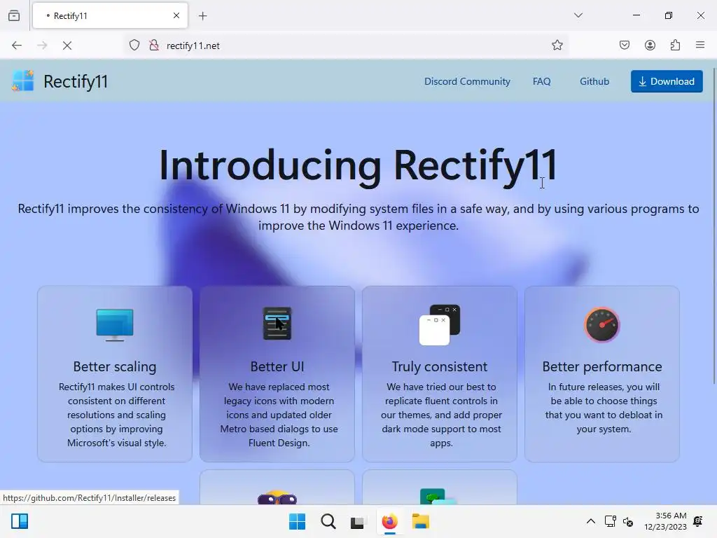
Task: Select the Better UI heading
Action: (277, 367)
